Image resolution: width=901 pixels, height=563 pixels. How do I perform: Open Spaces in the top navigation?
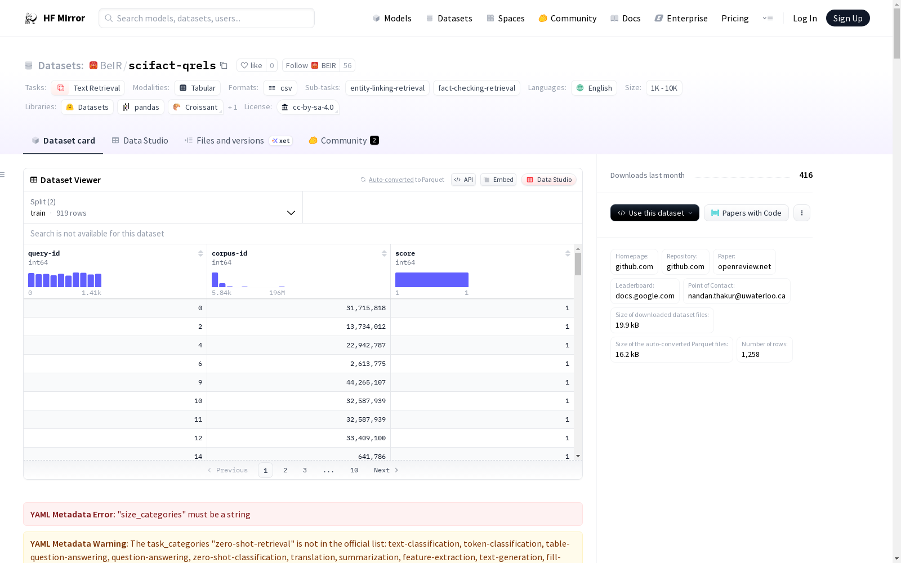click(x=506, y=18)
